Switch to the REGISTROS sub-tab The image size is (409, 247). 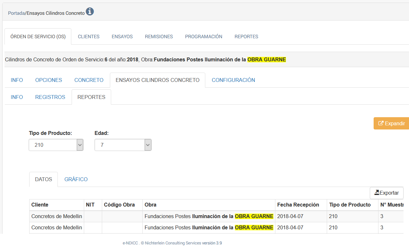50,97
